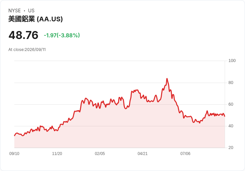Click the 80 y-axis price label
This screenshot has height=171, width=245.
click(231, 83)
